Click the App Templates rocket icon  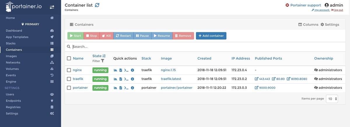52,37
